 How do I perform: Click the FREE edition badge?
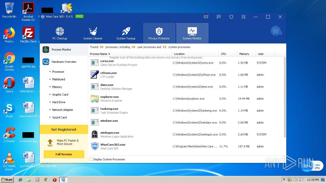click(x=79, y=16)
